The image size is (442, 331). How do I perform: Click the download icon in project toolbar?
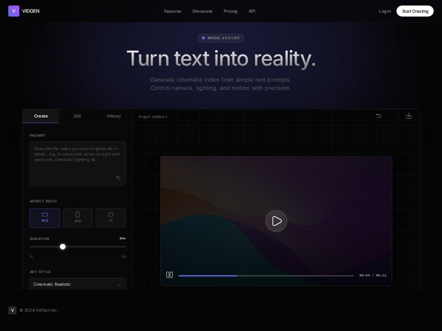pos(409,116)
